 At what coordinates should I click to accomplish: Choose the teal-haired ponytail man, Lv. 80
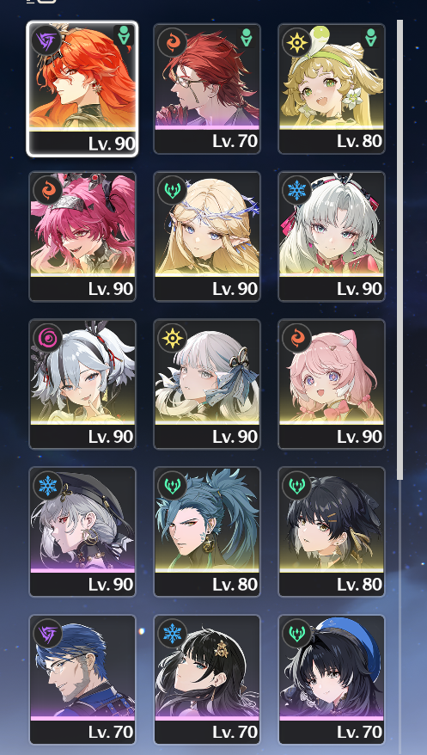coord(207,531)
